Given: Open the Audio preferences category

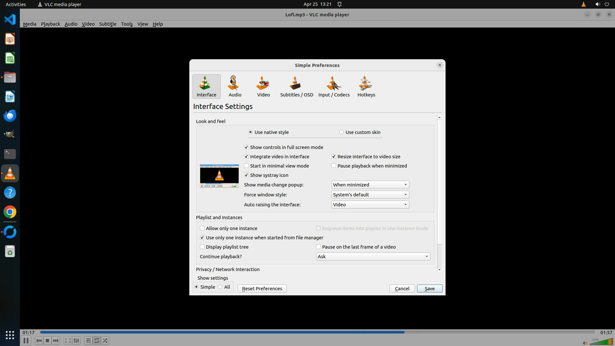Looking at the screenshot, I should pyautogui.click(x=235, y=86).
